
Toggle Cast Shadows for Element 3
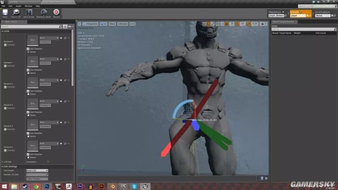28,112
